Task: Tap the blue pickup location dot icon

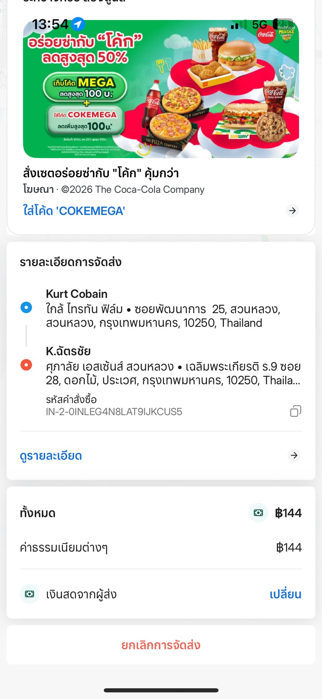Action: tap(26, 308)
